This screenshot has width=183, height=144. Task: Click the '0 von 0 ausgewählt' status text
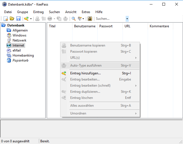pos(15,141)
